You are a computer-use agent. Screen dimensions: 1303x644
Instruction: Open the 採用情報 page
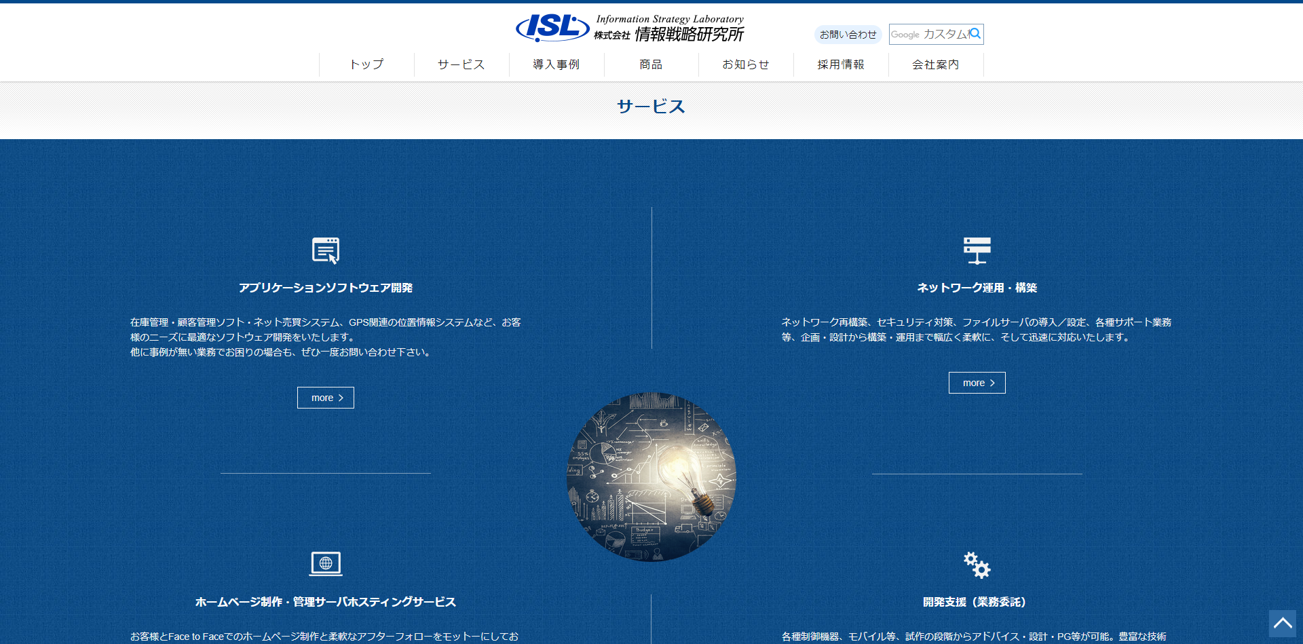point(841,64)
